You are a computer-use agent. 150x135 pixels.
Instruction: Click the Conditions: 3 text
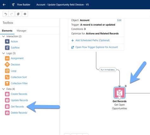[78, 29]
